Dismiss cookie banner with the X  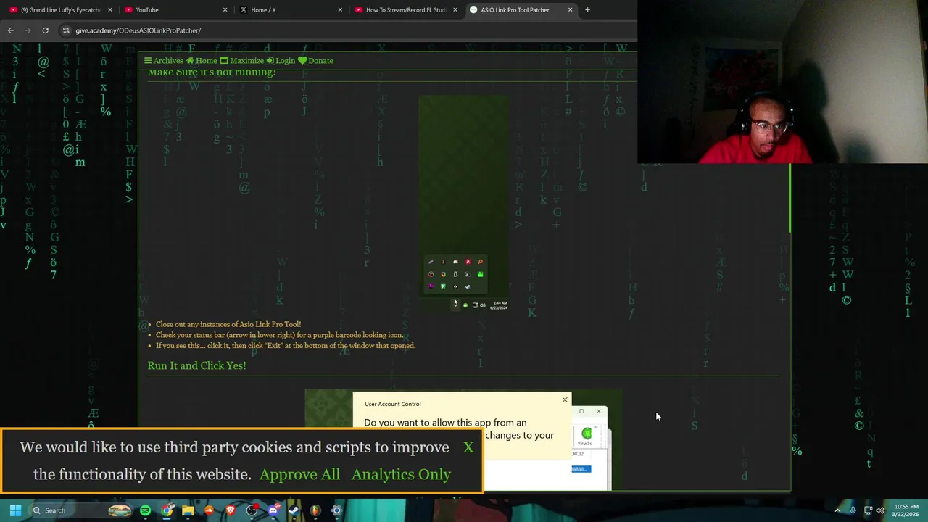(468, 447)
